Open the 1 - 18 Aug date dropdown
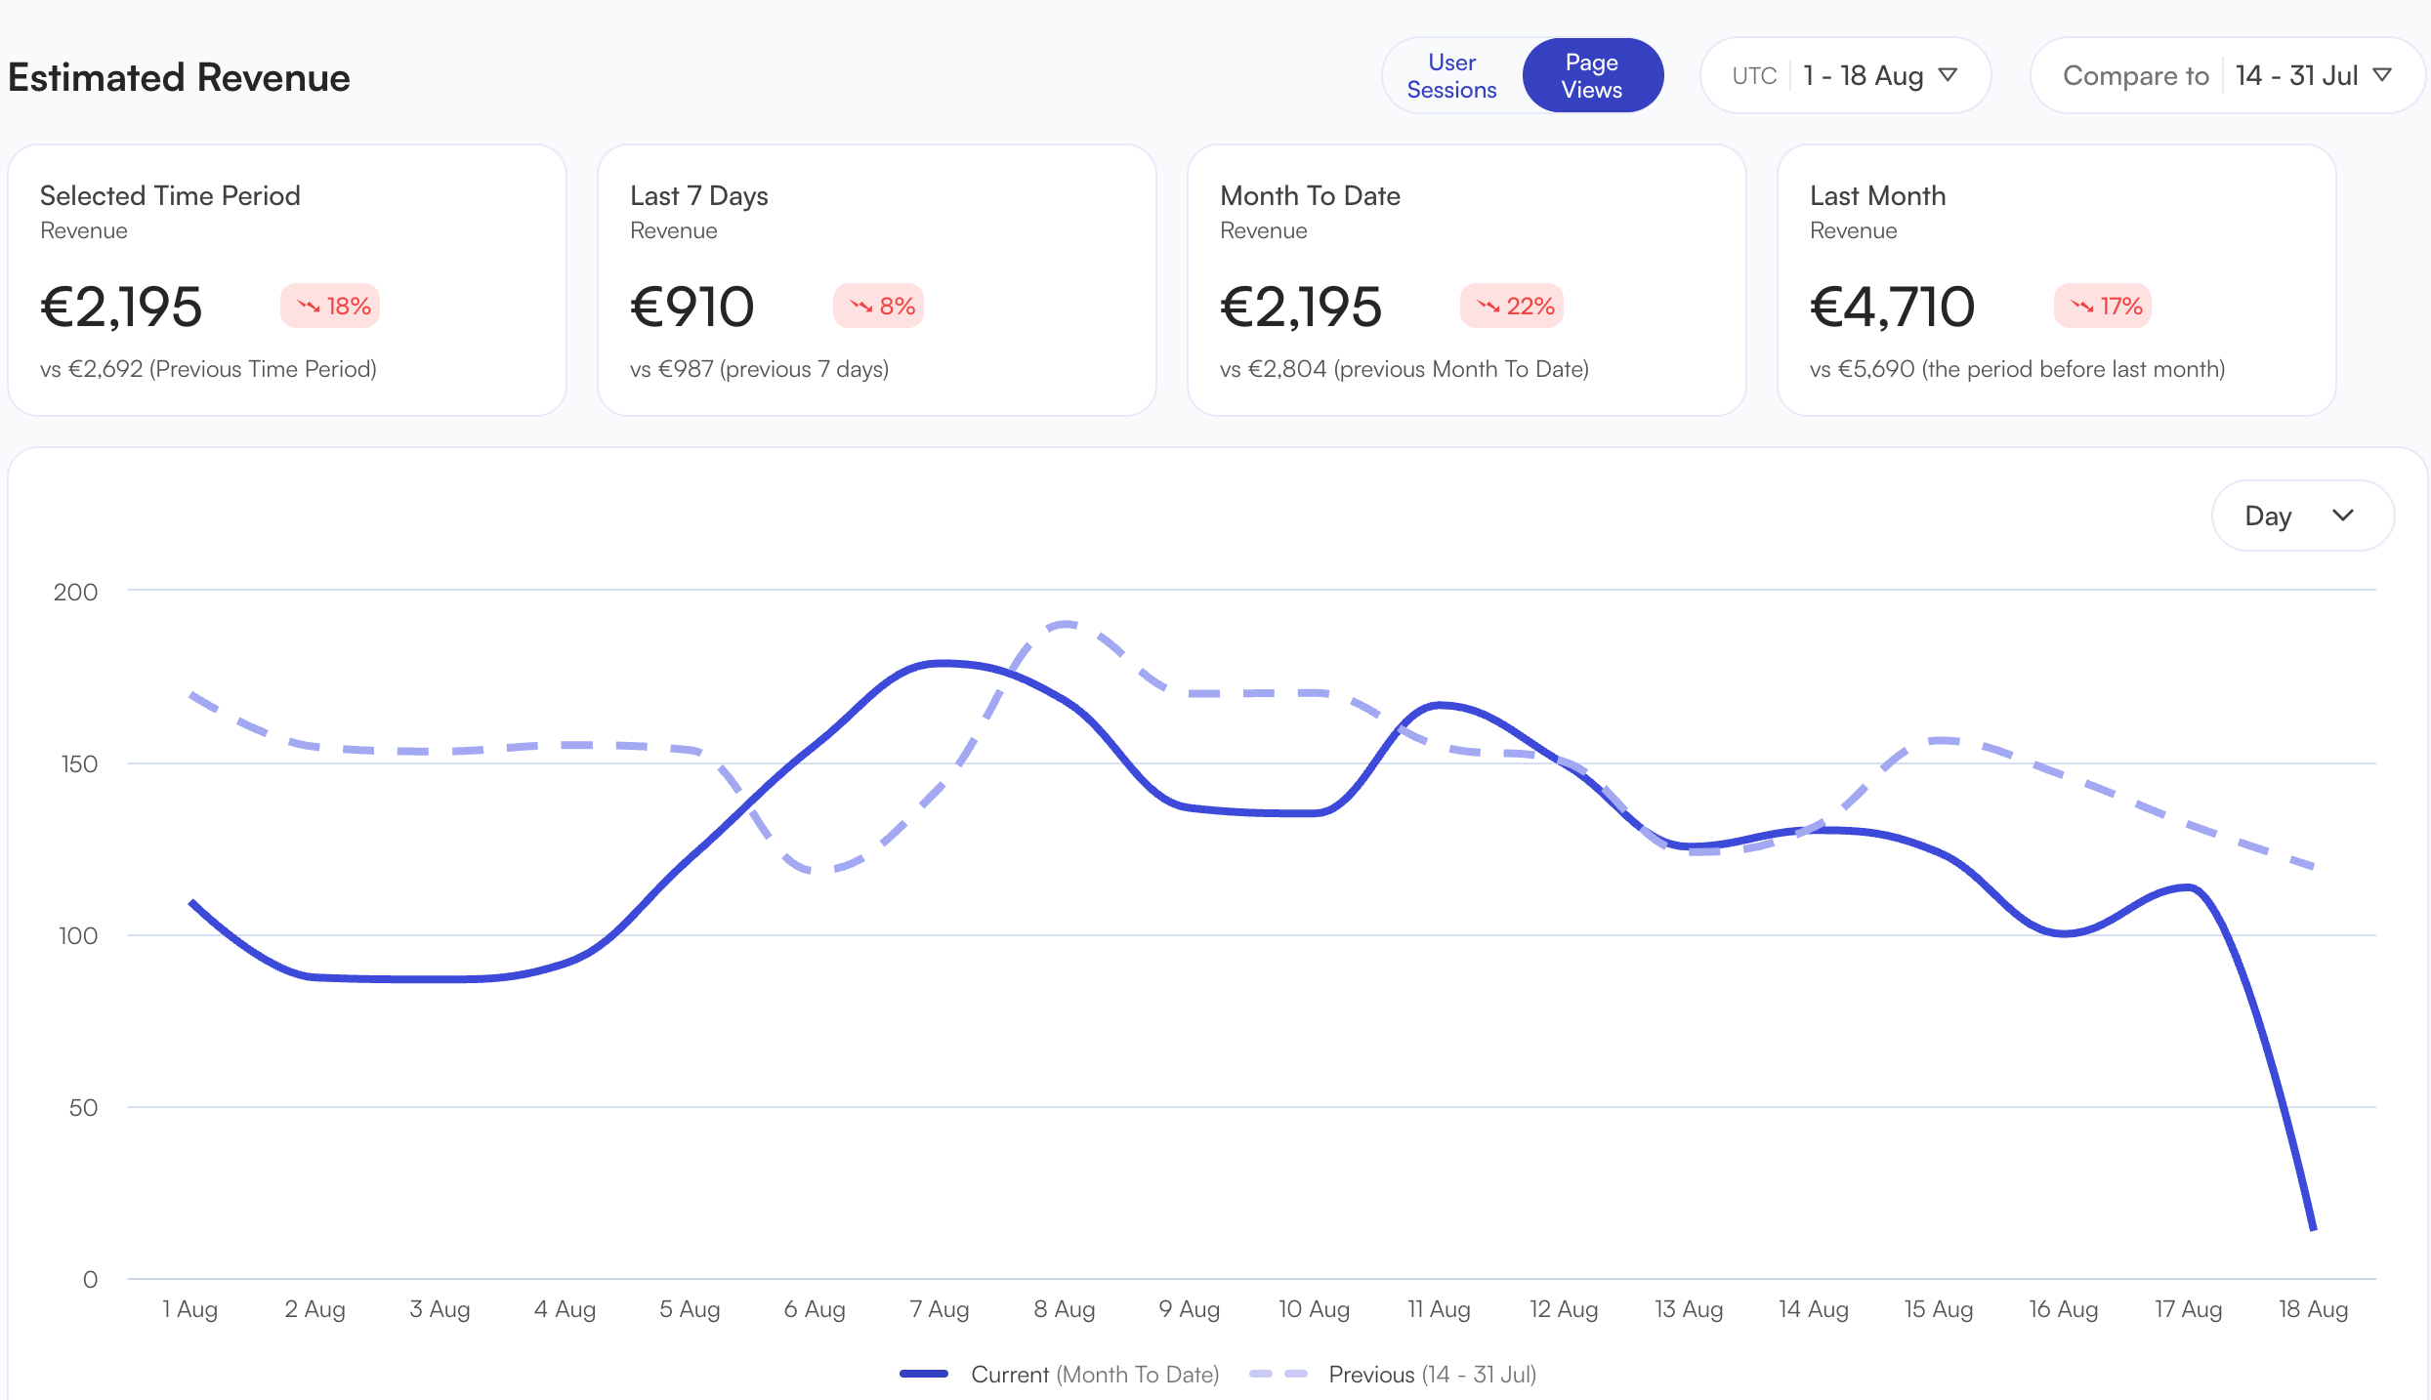 click(1863, 76)
